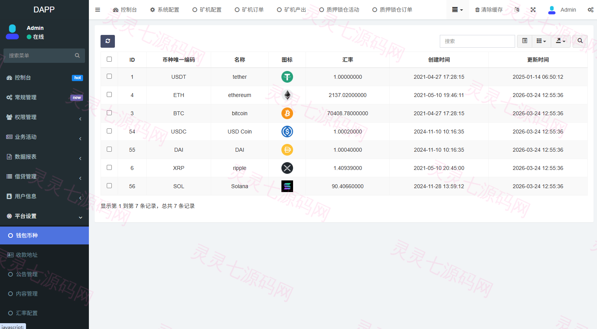Expand the 业务活动 sidebar menu
Screen dimensions: 597x329
[x=44, y=137]
